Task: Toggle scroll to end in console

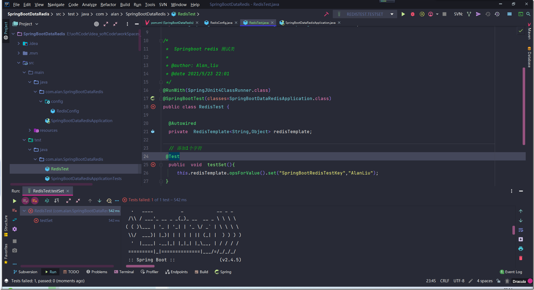Action: [x=521, y=239]
